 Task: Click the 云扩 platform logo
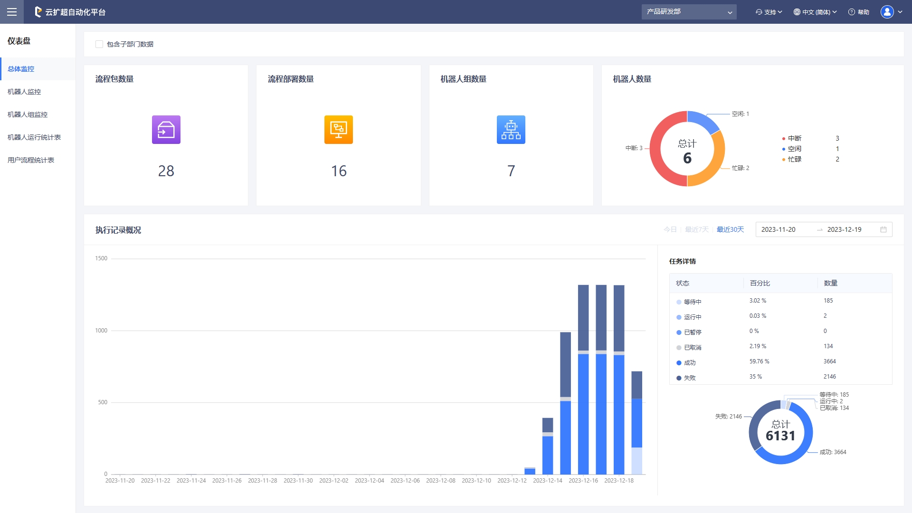pos(70,12)
